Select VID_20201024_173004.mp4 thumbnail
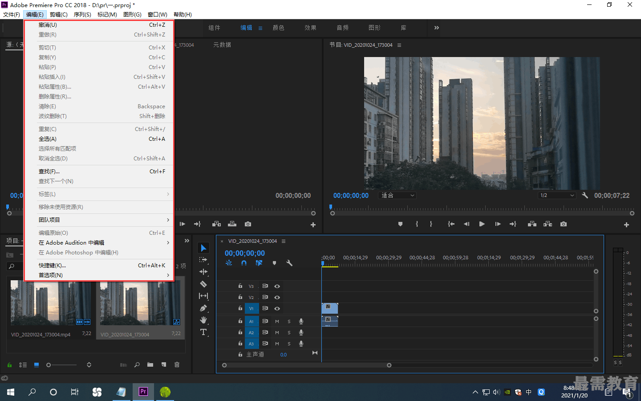This screenshot has width=641, height=401. (x=51, y=303)
